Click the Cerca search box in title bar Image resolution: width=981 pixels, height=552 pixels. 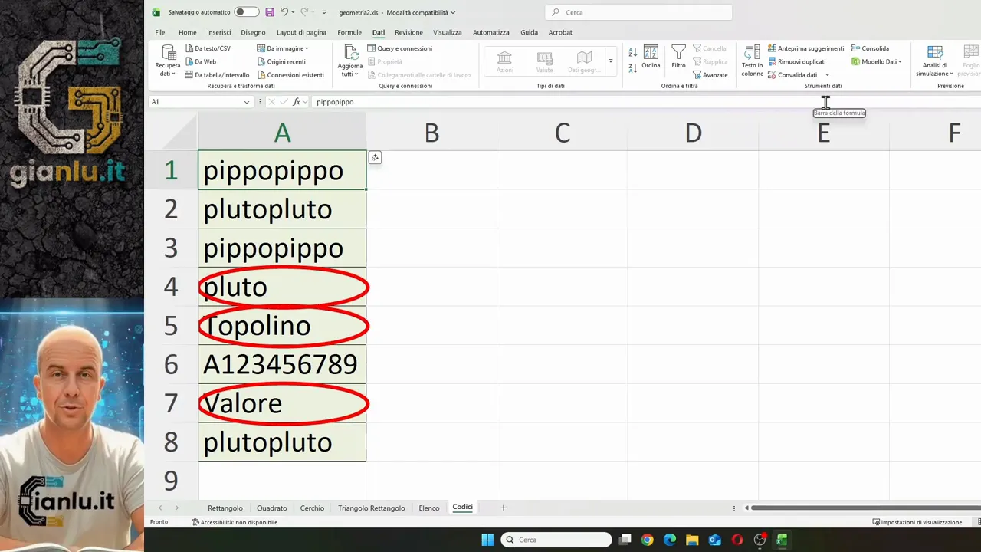click(x=638, y=12)
